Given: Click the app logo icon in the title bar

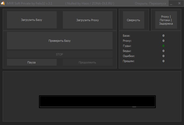Looking at the screenshot, I should pyautogui.click(x=3, y=3).
